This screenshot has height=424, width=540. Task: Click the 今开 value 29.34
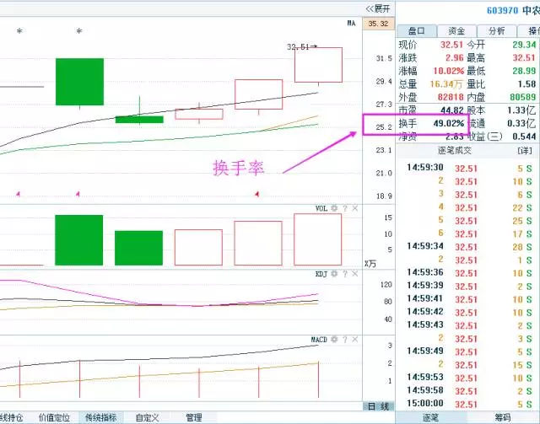click(524, 45)
